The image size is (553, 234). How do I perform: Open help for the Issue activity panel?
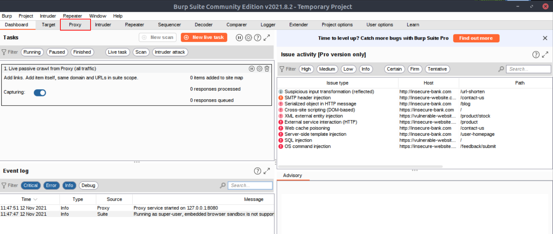[x=536, y=55]
